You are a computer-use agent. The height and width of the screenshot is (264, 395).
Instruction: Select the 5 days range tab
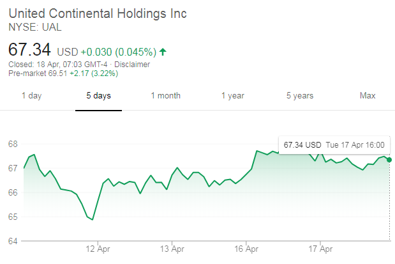pos(98,96)
